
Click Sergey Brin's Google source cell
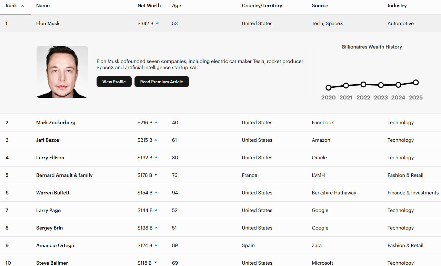(320, 228)
